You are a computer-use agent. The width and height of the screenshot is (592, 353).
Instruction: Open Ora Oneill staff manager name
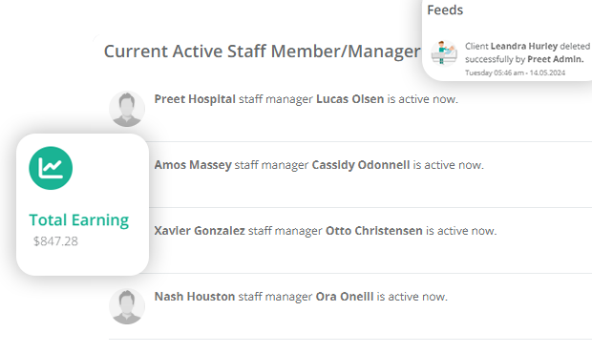click(x=345, y=297)
